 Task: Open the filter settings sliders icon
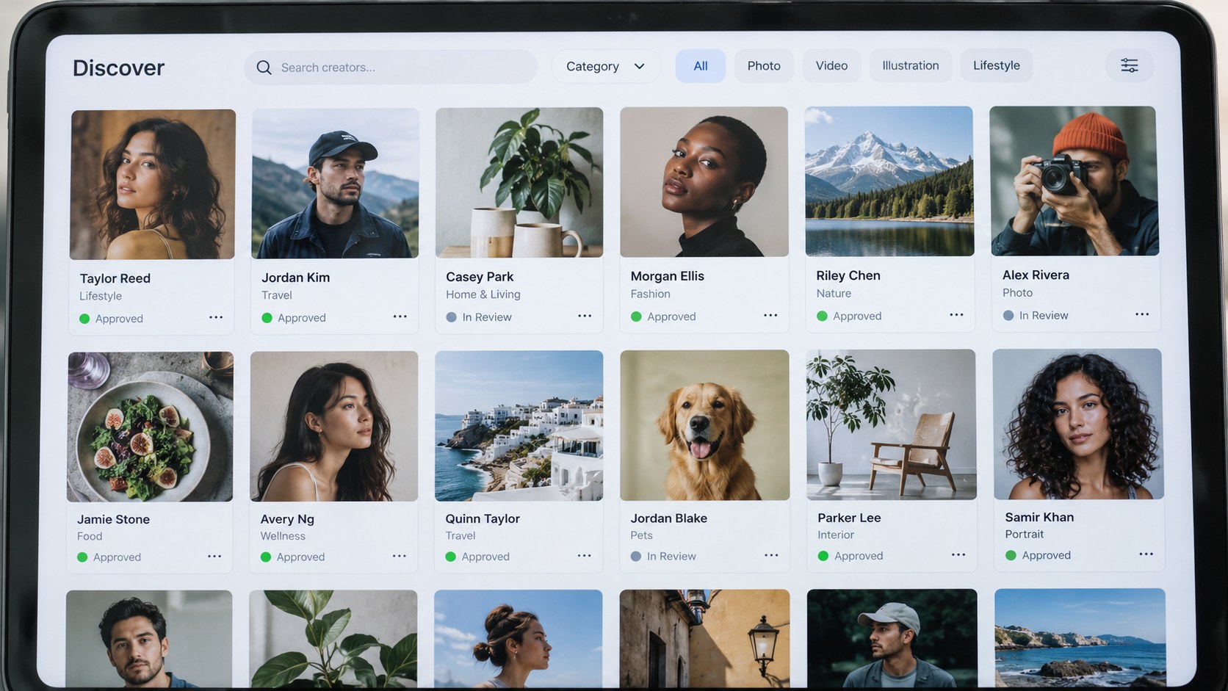1129,65
